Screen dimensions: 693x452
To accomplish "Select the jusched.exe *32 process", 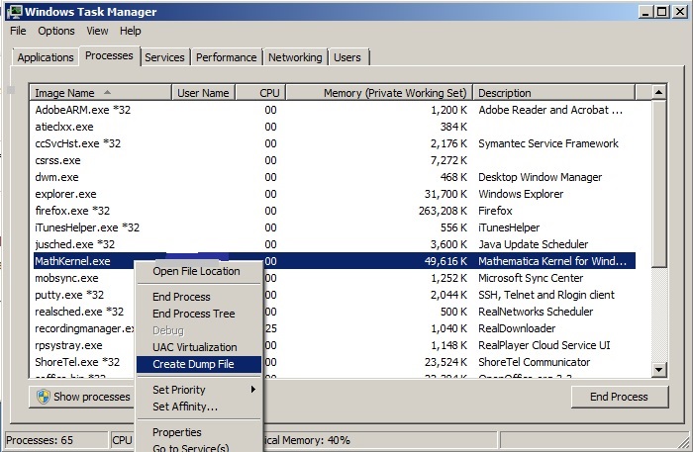I will (x=335, y=244).
